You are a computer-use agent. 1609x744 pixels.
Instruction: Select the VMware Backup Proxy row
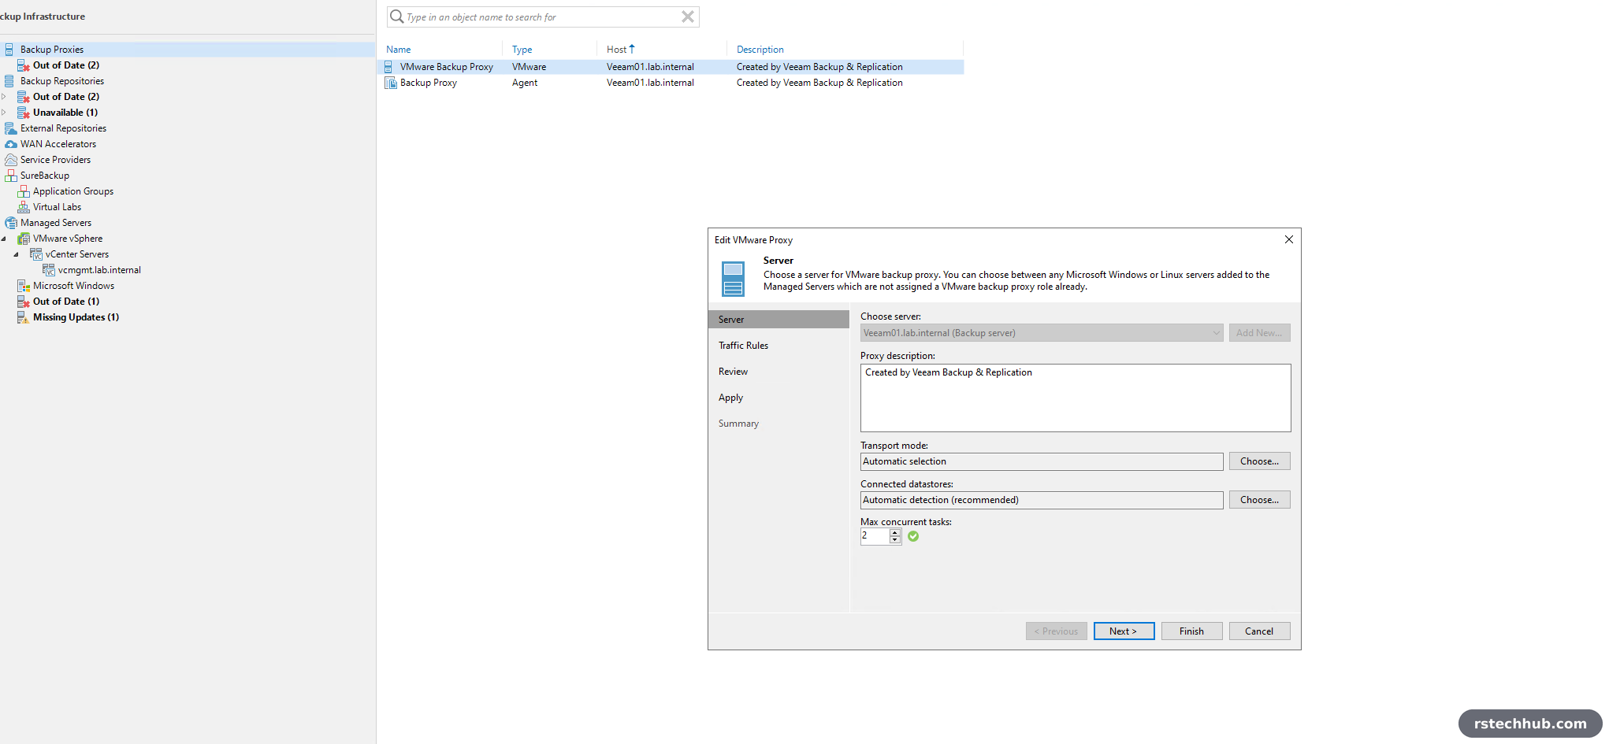pos(673,67)
